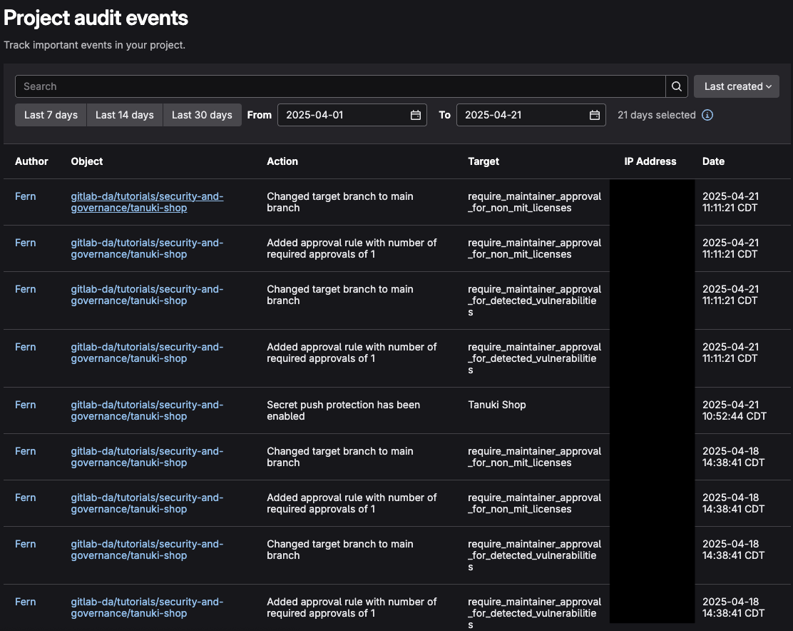Click the Fern author link in first row
793x631 pixels.
click(26, 196)
